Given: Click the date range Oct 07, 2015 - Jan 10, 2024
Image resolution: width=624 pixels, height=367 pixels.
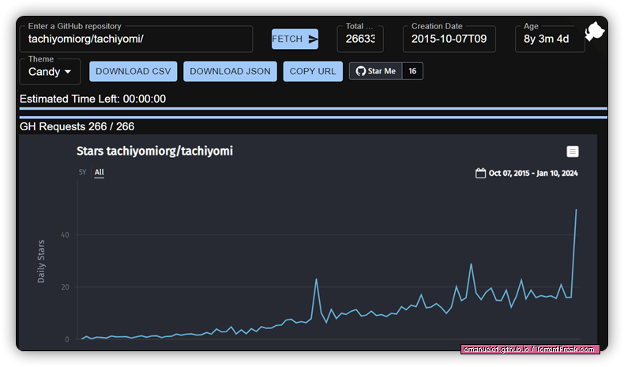Looking at the screenshot, I should click(533, 174).
